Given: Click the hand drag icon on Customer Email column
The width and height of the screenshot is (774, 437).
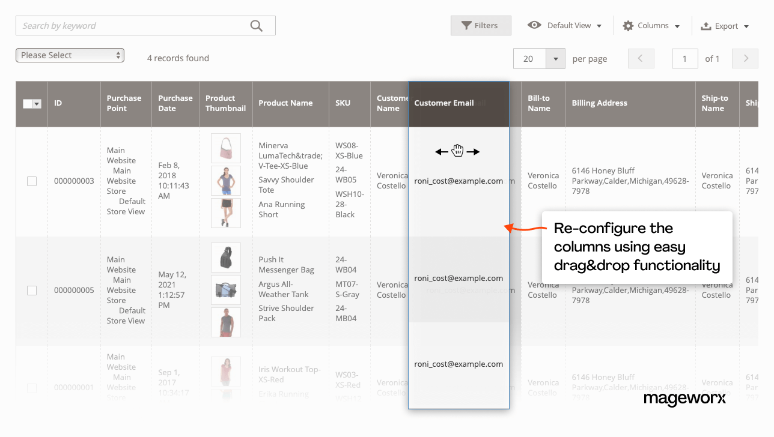Looking at the screenshot, I should [x=458, y=150].
